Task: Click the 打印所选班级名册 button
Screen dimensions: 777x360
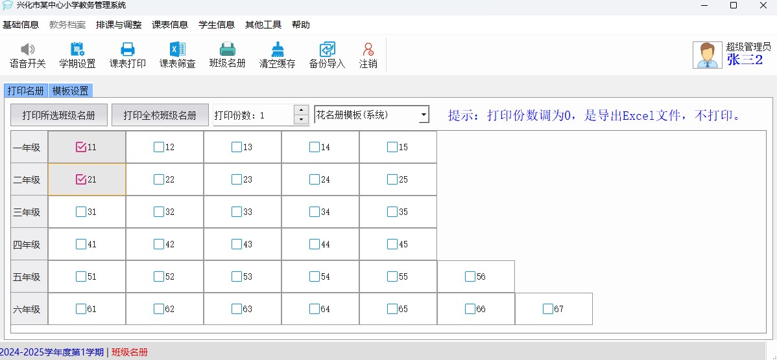Action: (59, 115)
